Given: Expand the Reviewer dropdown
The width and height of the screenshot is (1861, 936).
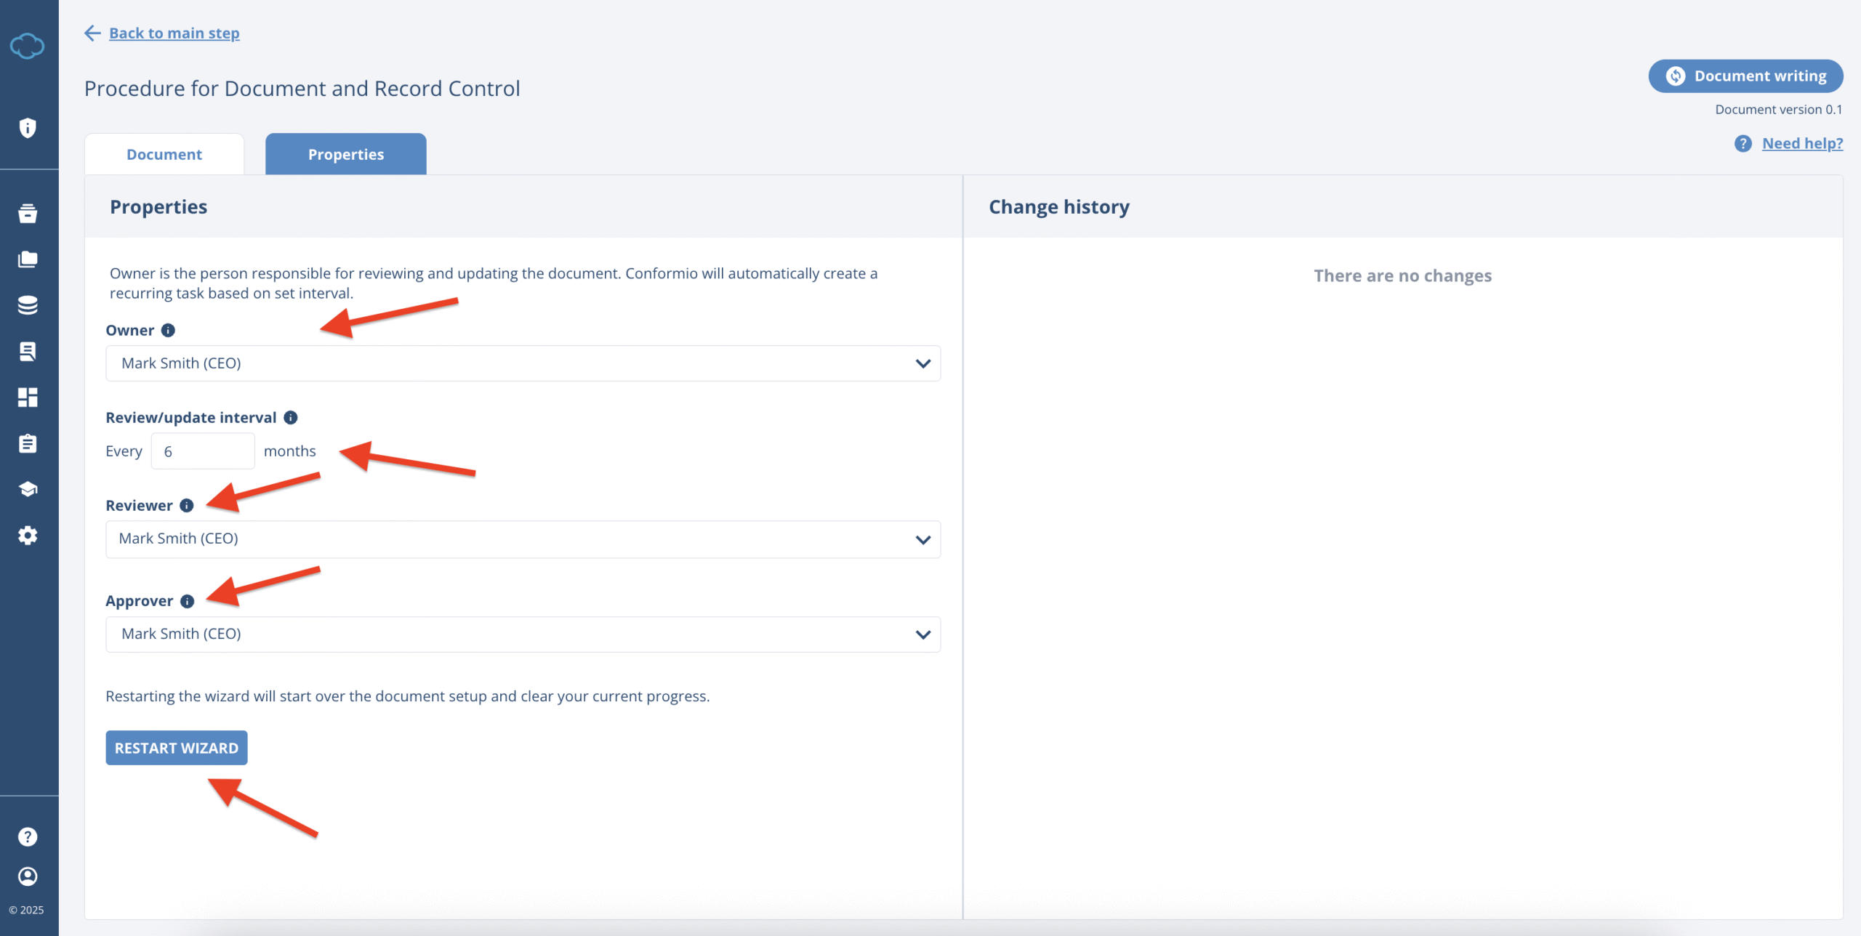Looking at the screenshot, I should tap(523, 539).
